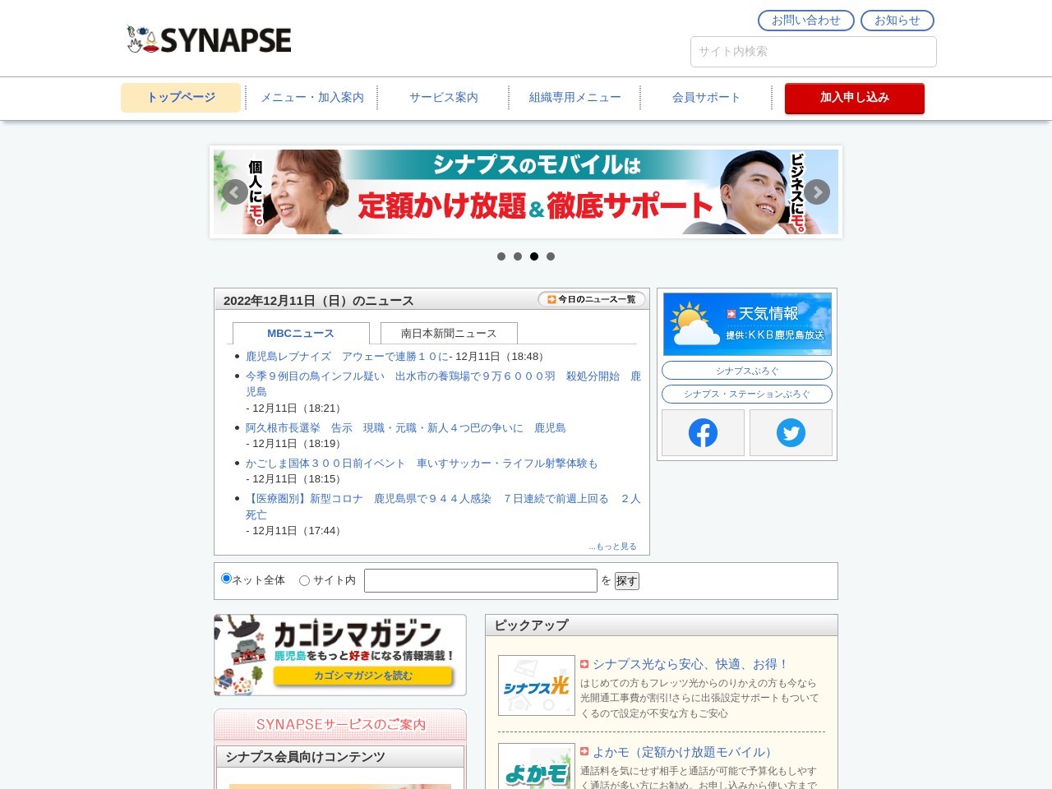The image size is (1052, 789).
Task: Open the カゴシマガジン banner
Action: pyautogui.click(x=340, y=655)
